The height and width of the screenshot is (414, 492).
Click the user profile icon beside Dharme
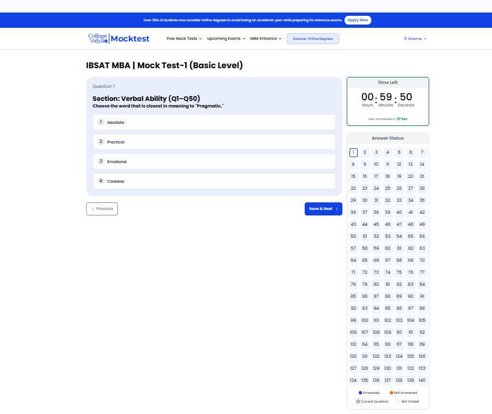[x=405, y=39]
